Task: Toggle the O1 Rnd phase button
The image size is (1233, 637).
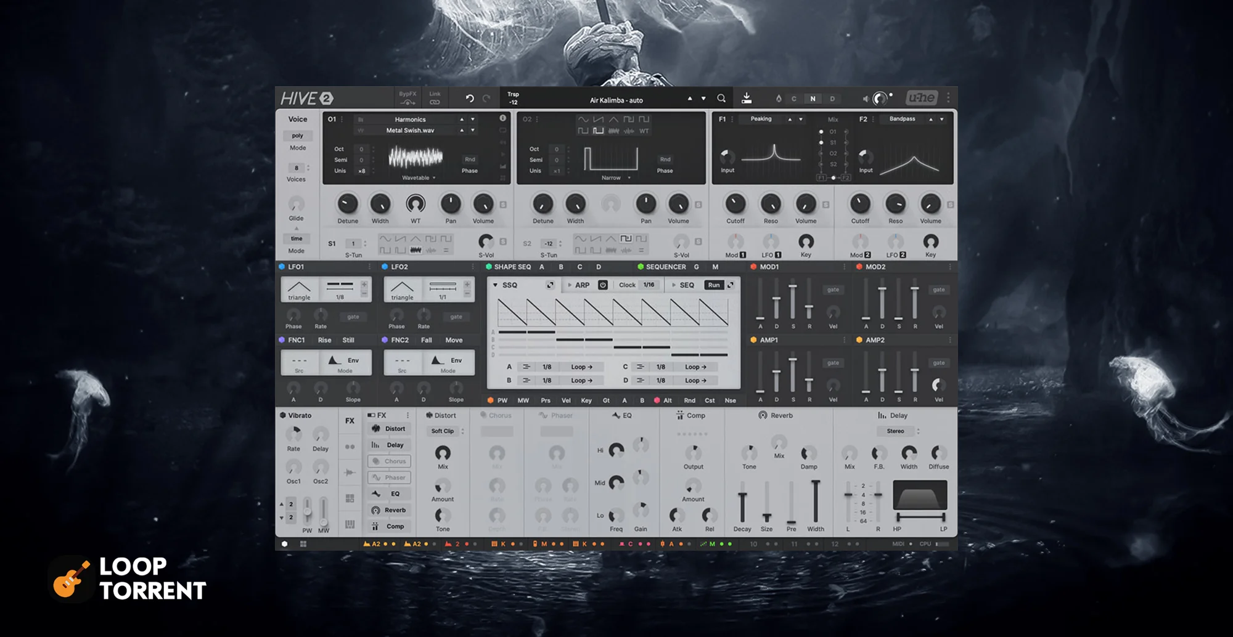Action: (x=470, y=159)
